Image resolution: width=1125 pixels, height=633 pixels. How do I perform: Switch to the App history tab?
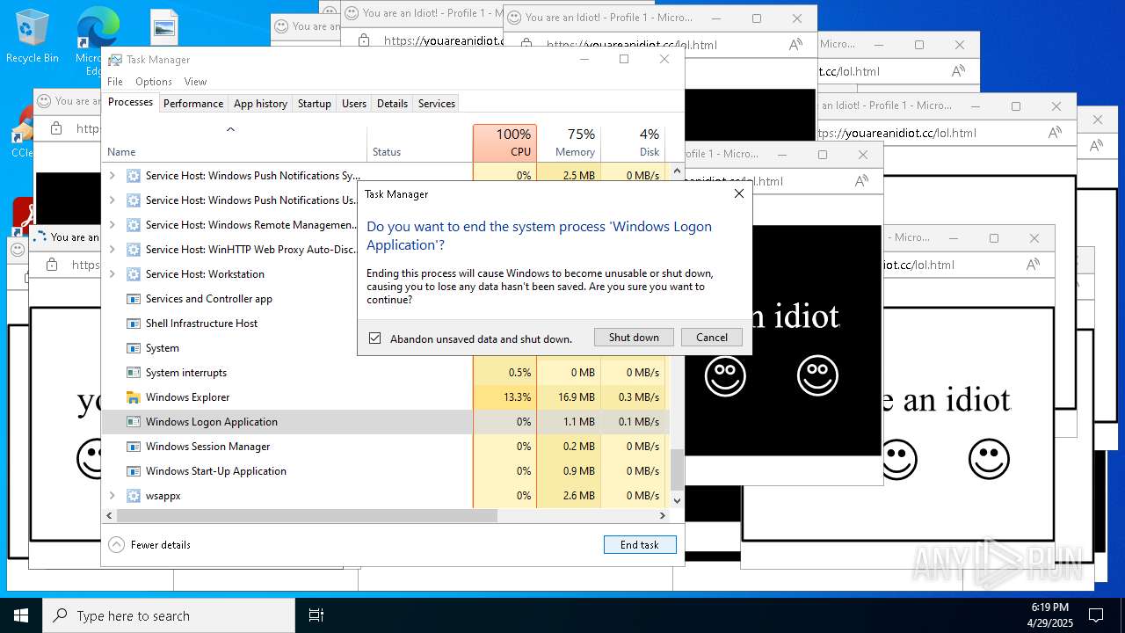260,103
